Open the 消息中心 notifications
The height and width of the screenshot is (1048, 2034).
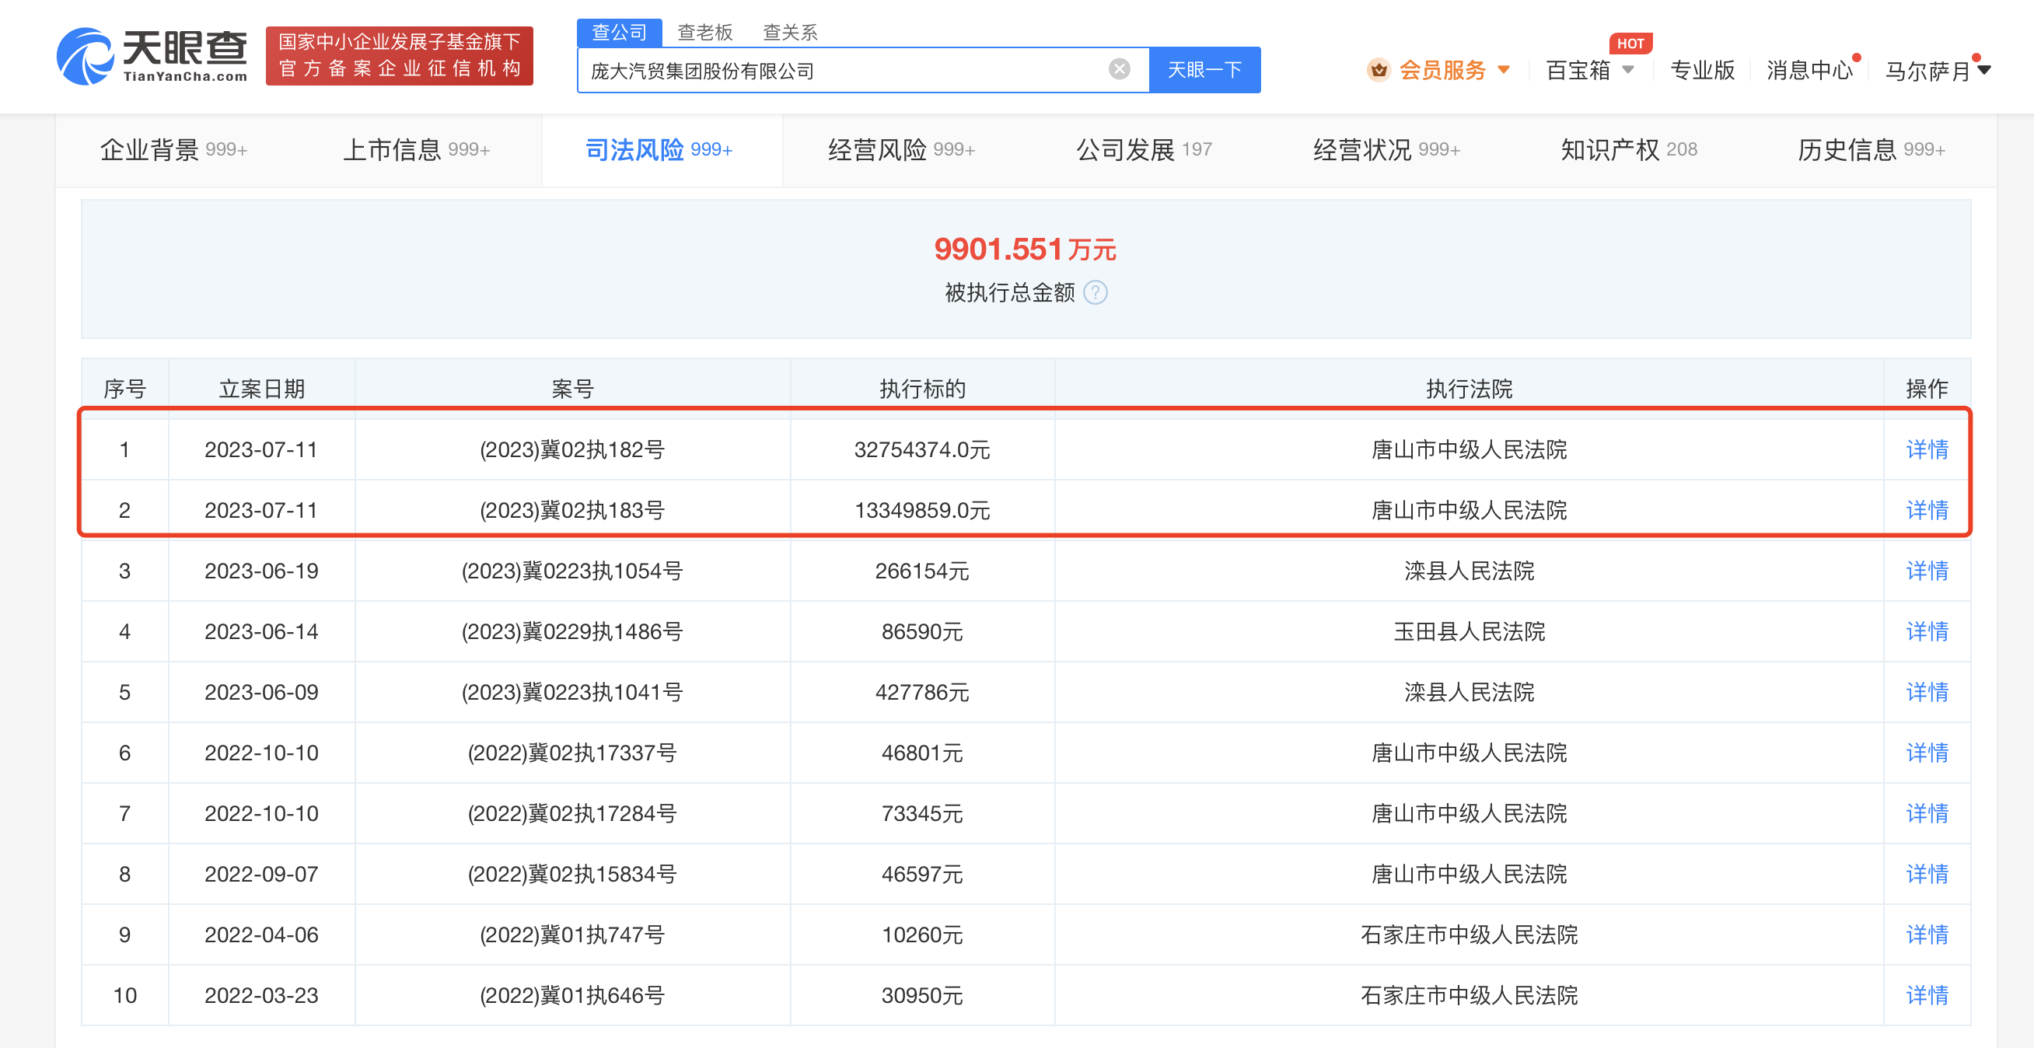pyautogui.click(x=1809, y=70)
